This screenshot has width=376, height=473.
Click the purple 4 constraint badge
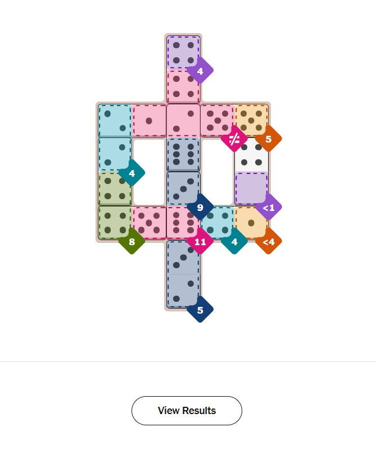tap(200, 71)
